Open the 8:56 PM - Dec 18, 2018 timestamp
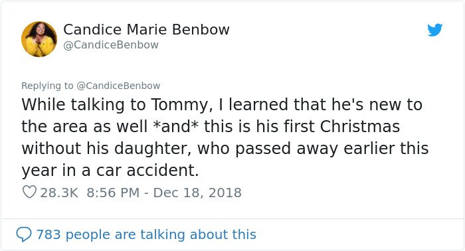 pyautogui.click(x=164, y=193)
